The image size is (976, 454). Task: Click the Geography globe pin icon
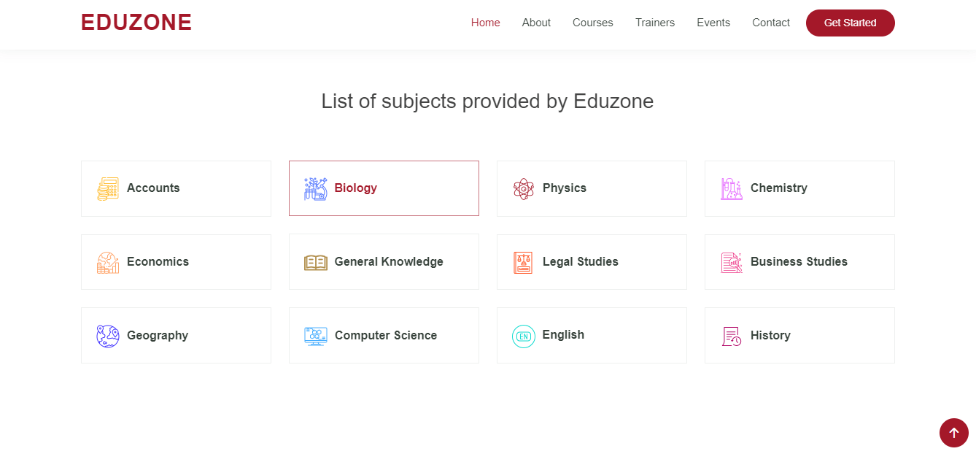[x=108, y=336]
